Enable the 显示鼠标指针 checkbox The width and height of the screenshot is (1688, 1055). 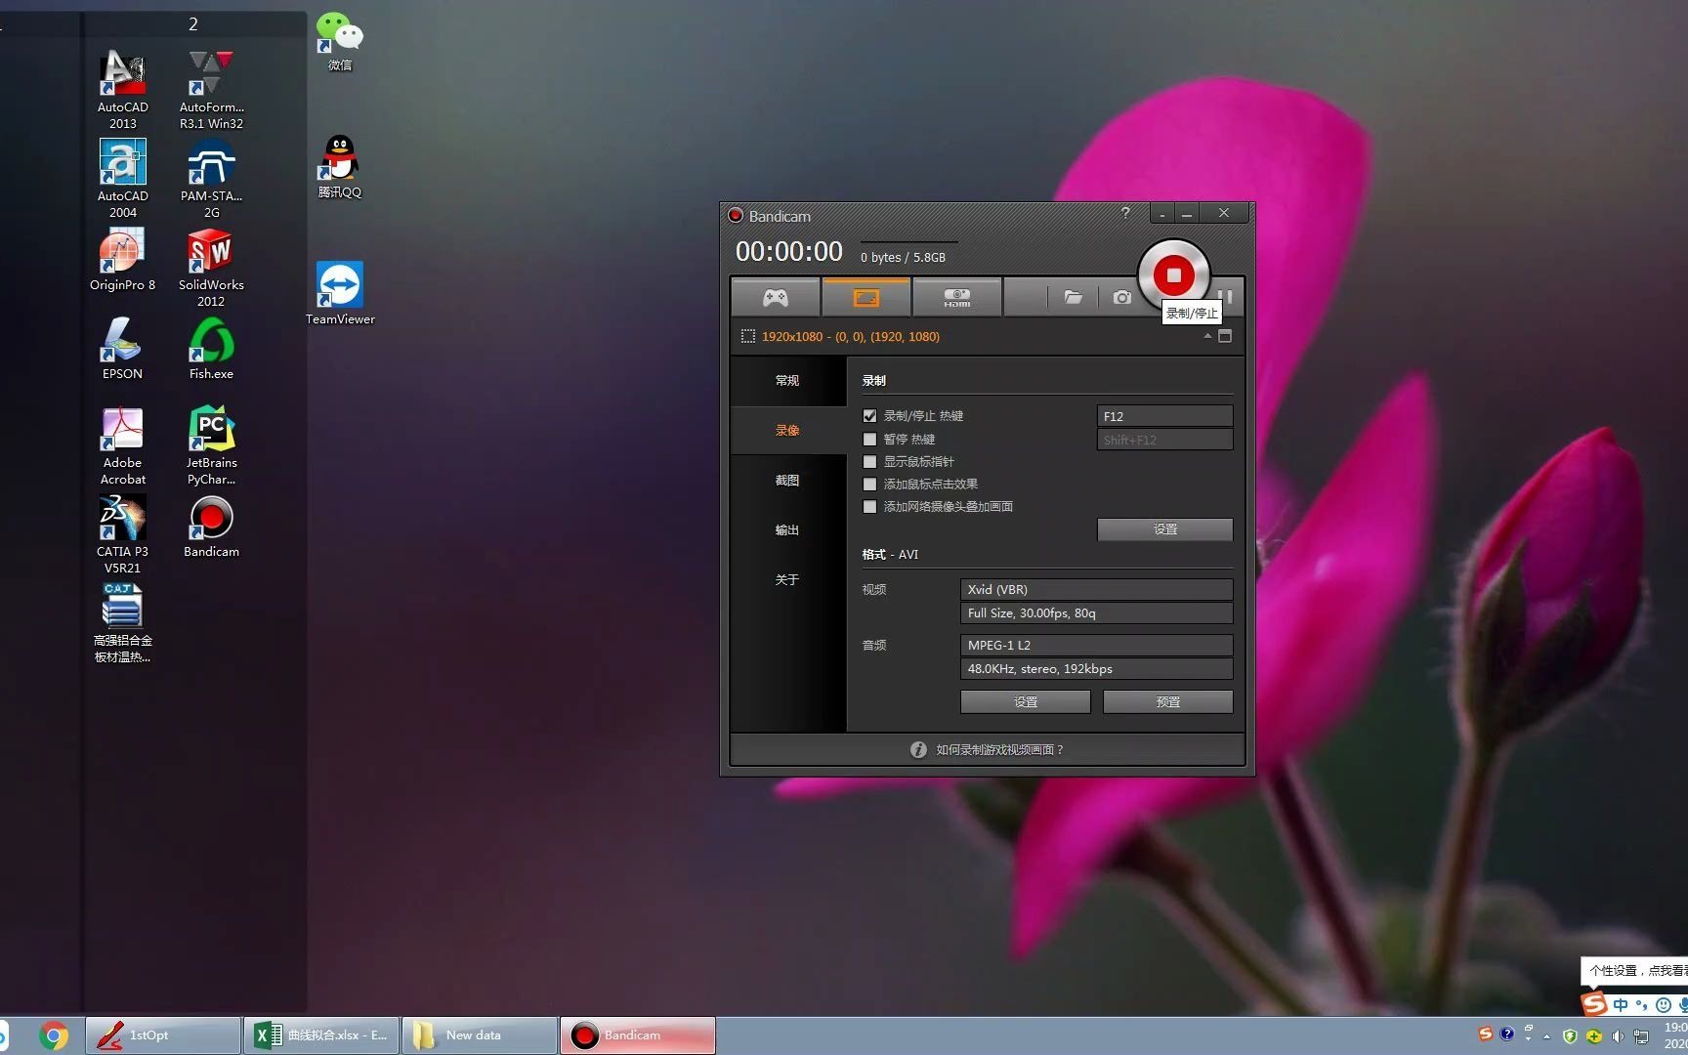point(869,461)
